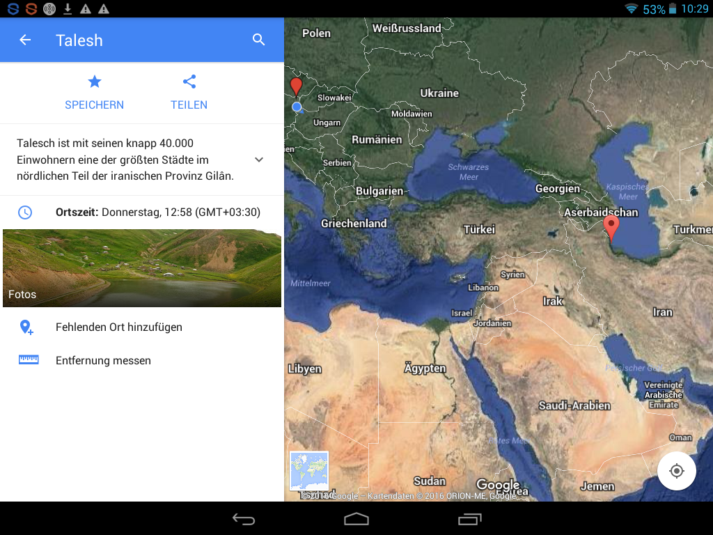This screenshot has height=535, width=713.
Task: Open search with the magnifier icon
Action: [259, 40]
